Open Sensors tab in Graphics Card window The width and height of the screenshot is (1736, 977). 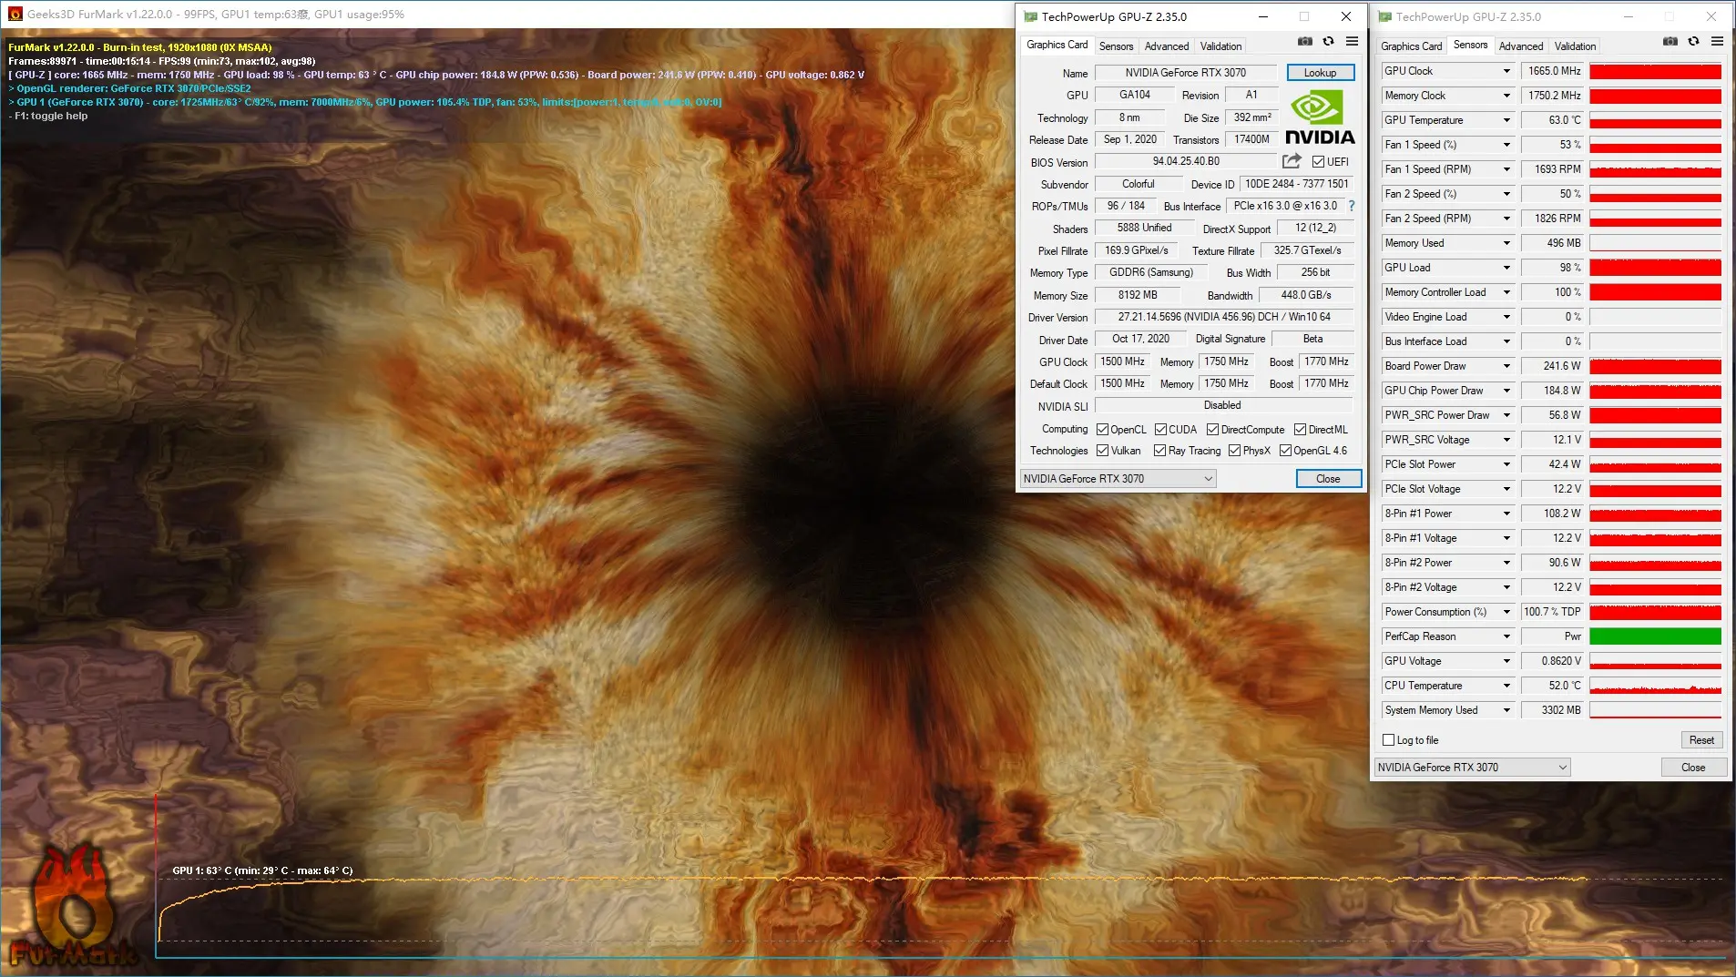click(x=1116, y=46)
